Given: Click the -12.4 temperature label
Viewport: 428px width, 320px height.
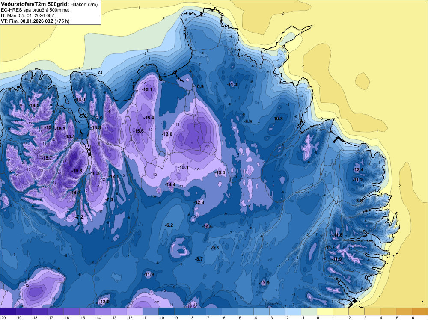Looking at the screenshot, I should 358,170.
